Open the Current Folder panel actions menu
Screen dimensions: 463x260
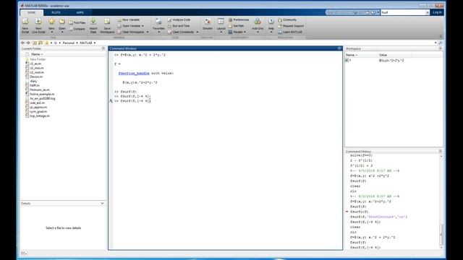pyautogui.click(x=103, y=48)
